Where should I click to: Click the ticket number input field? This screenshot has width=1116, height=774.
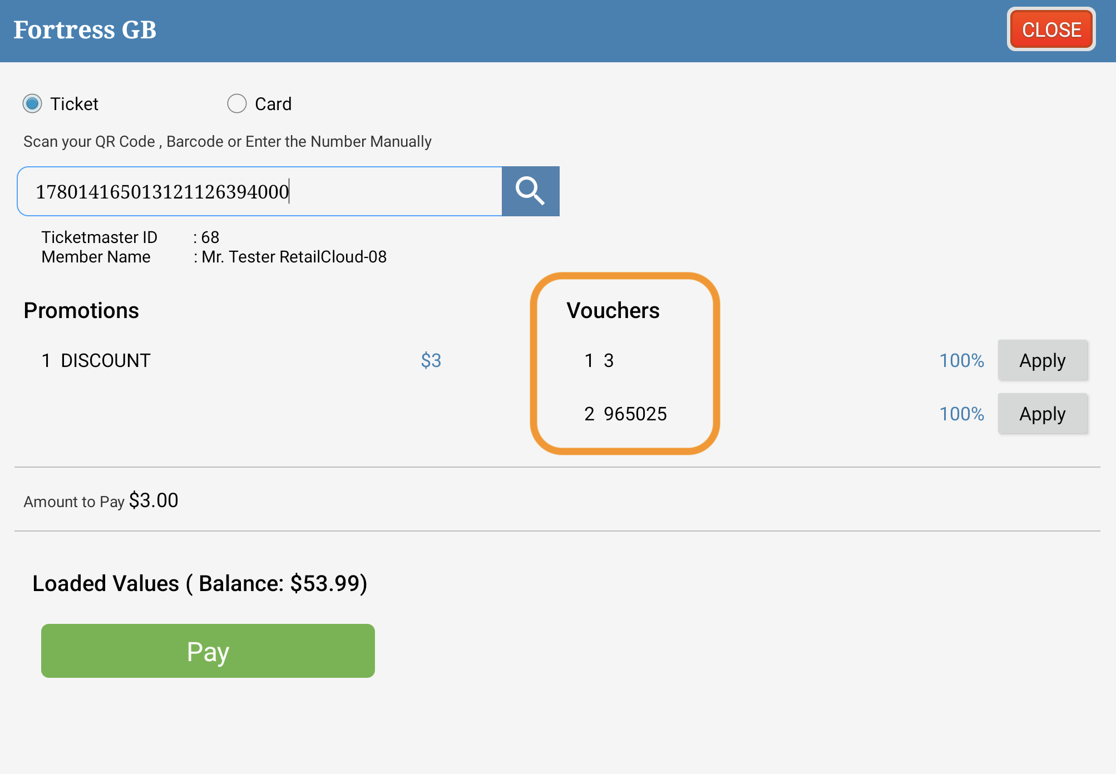point(260,191)
